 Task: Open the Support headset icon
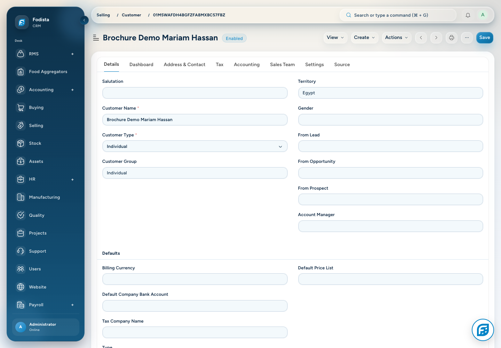pyautogui.click(x=21, y=251)
